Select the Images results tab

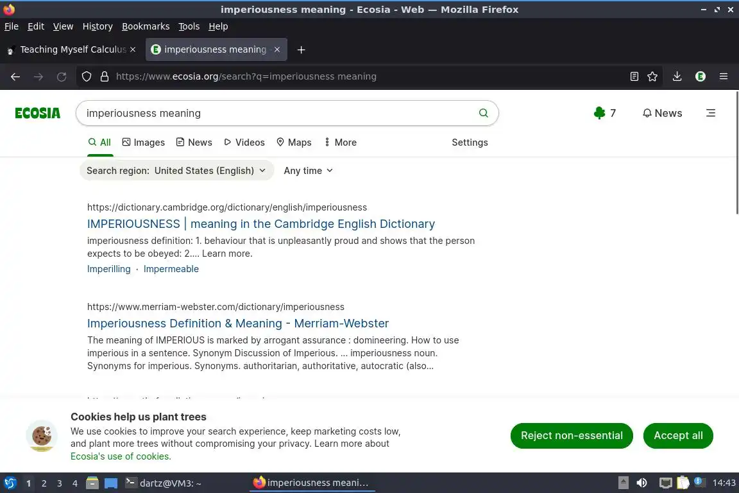point(144,143)
